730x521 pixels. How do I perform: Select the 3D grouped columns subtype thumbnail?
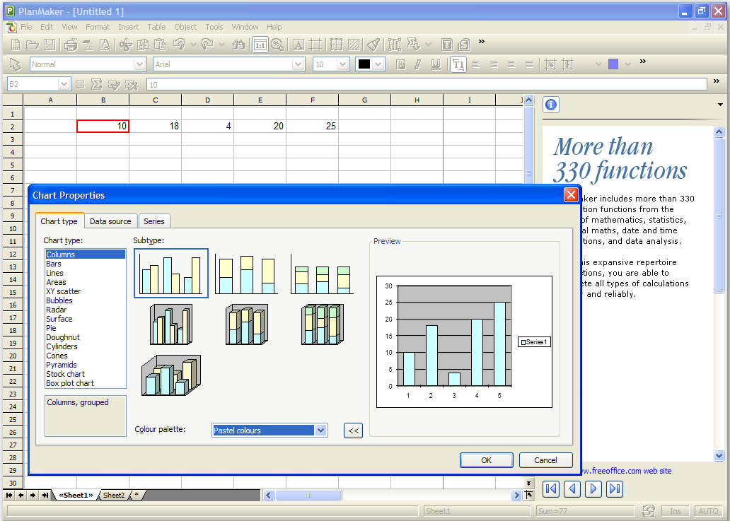pos(171,324)
